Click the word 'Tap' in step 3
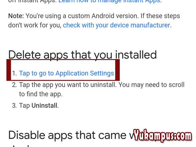This screenshot has height=147, width=196. coord(24,106)
